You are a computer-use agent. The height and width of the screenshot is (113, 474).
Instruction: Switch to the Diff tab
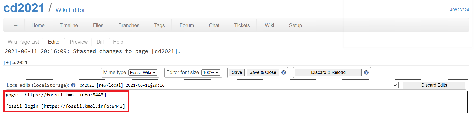tap(100, 42)
